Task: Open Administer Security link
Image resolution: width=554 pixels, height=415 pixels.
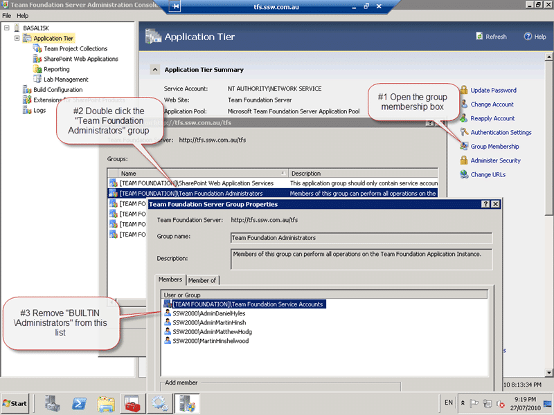Action: [495, 160]
